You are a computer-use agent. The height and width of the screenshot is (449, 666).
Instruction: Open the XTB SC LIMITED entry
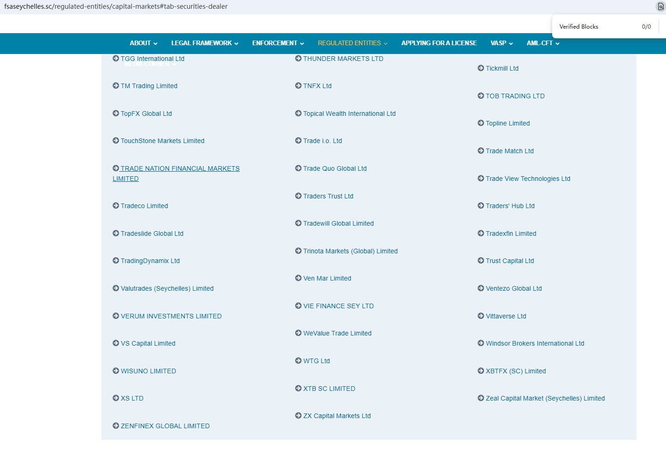329,389
